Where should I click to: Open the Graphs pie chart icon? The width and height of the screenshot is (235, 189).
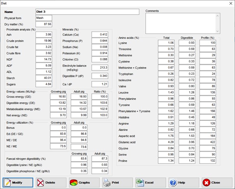click(x=73, y=182)
